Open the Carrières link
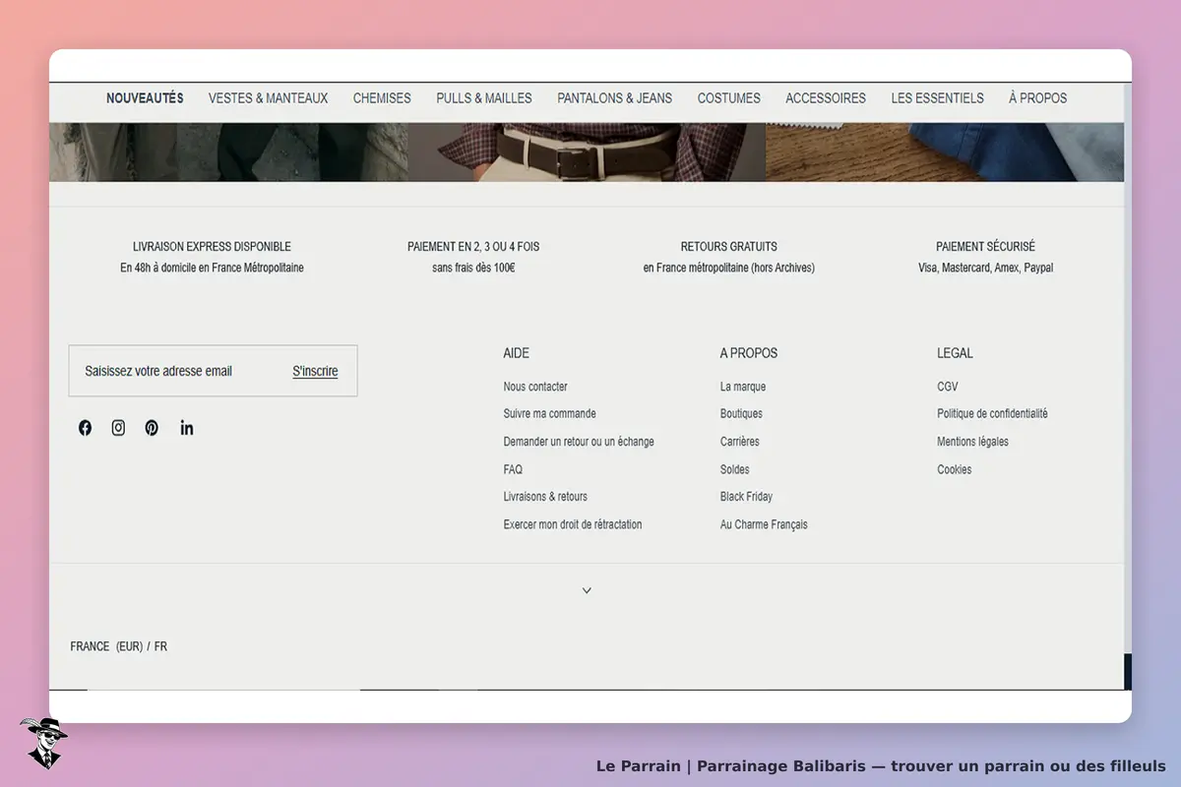 (740, 442)
